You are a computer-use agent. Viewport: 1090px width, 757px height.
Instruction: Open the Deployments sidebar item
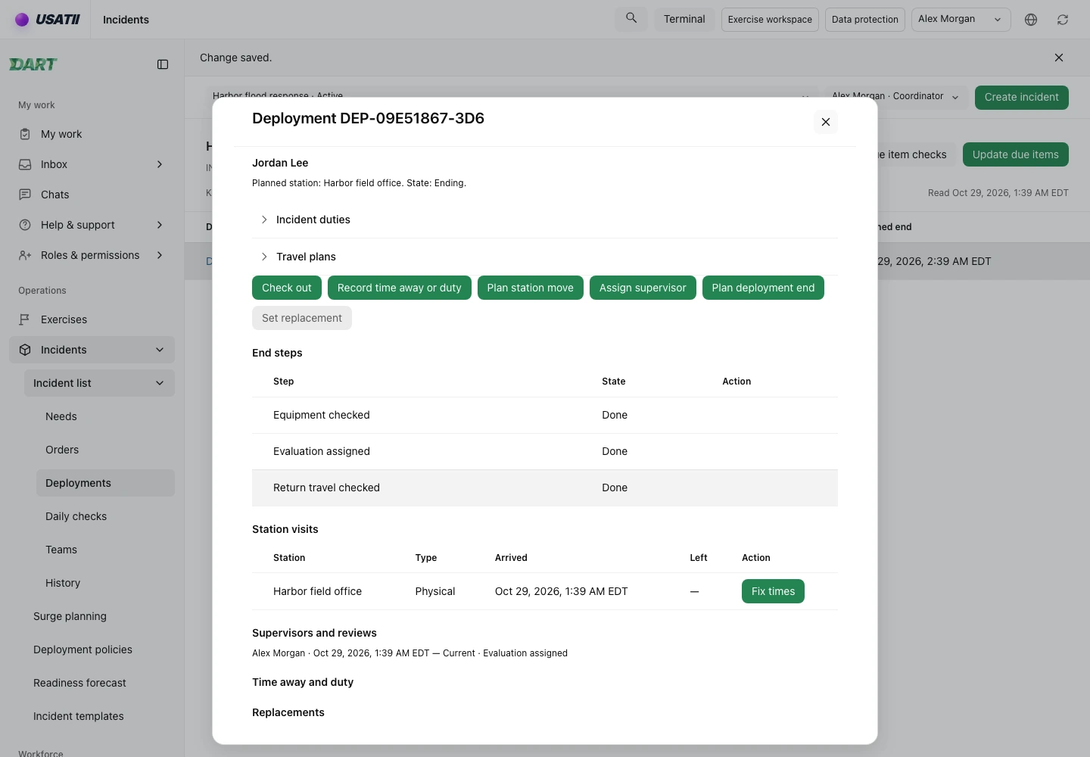point(105,483)
